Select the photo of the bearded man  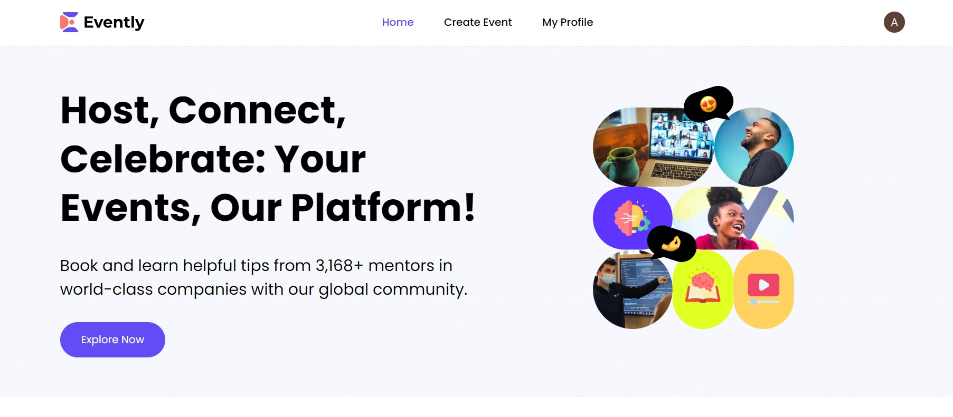(x=758, y=147)
